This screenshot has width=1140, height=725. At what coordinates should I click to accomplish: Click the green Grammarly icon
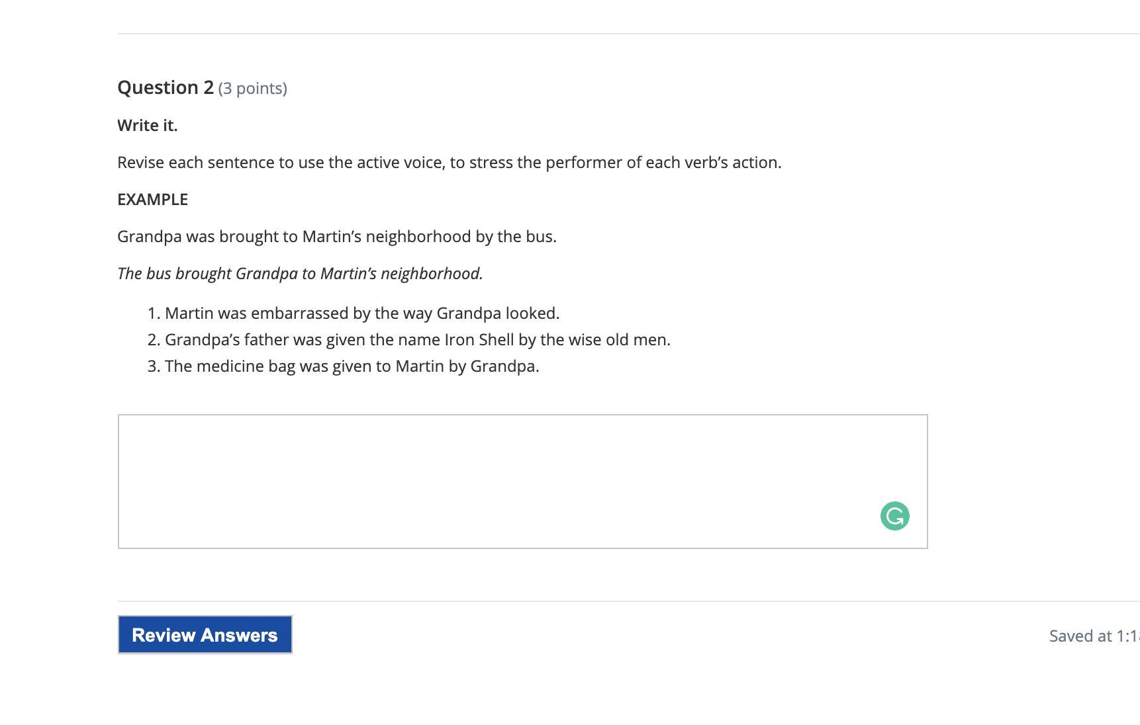tap(894, 516)
